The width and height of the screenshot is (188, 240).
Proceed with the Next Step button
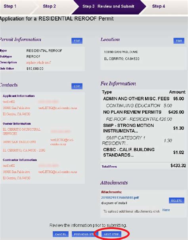click(x=111, y=234)
